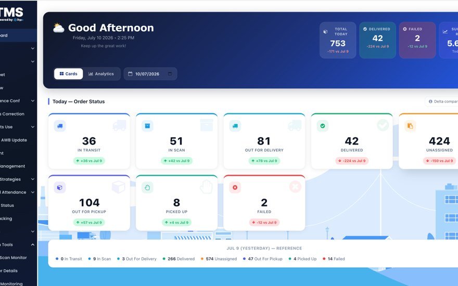Click the 'Today — Order Status' heading
Screen dimensions: 458x286
pos(79,101)
